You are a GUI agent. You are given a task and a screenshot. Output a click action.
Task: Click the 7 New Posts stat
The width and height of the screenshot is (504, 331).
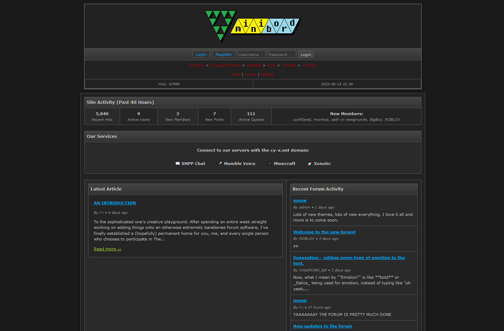tap(215, 117)
